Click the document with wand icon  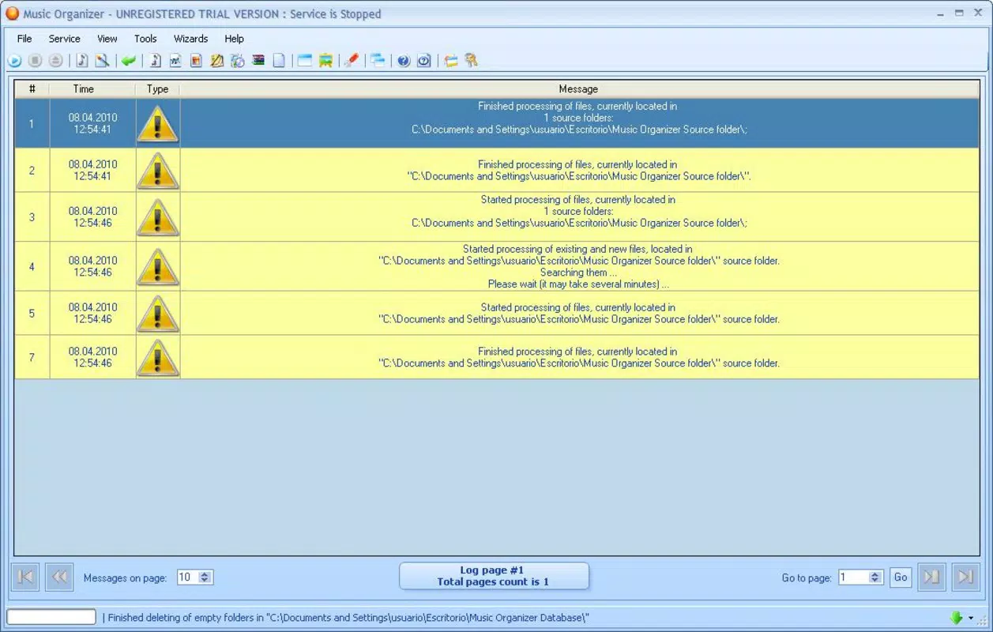pos(102,61)
